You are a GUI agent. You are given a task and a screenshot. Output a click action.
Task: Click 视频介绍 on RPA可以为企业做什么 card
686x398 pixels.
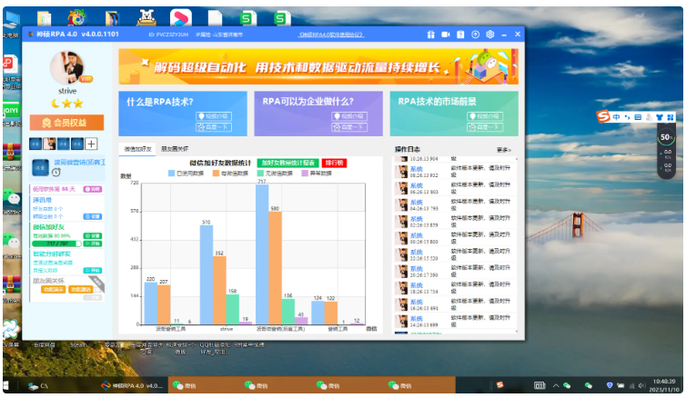pyautogui.click(x=349, y=116)
